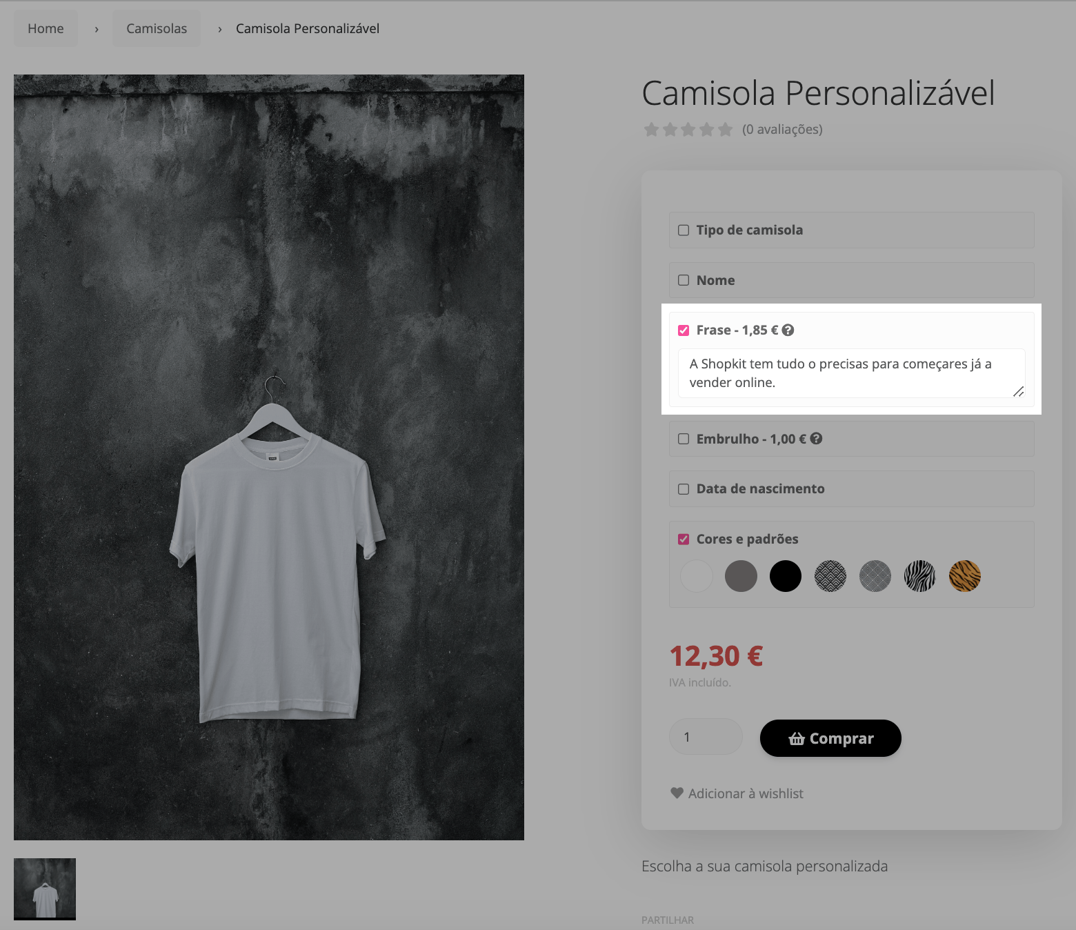Click the star rating icons
The height and width of the screenshot is (930, 1076).
point(688,130)
